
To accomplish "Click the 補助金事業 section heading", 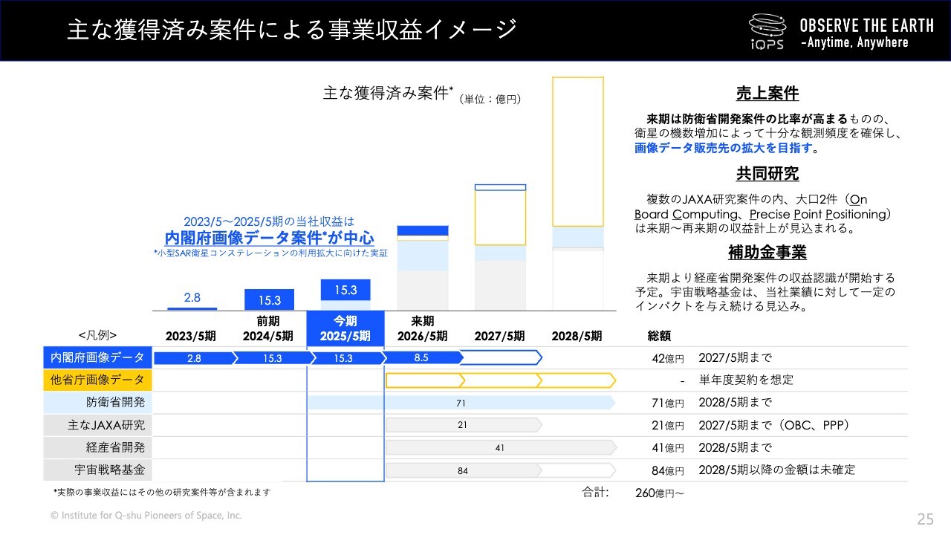I will tap(767, 253).
